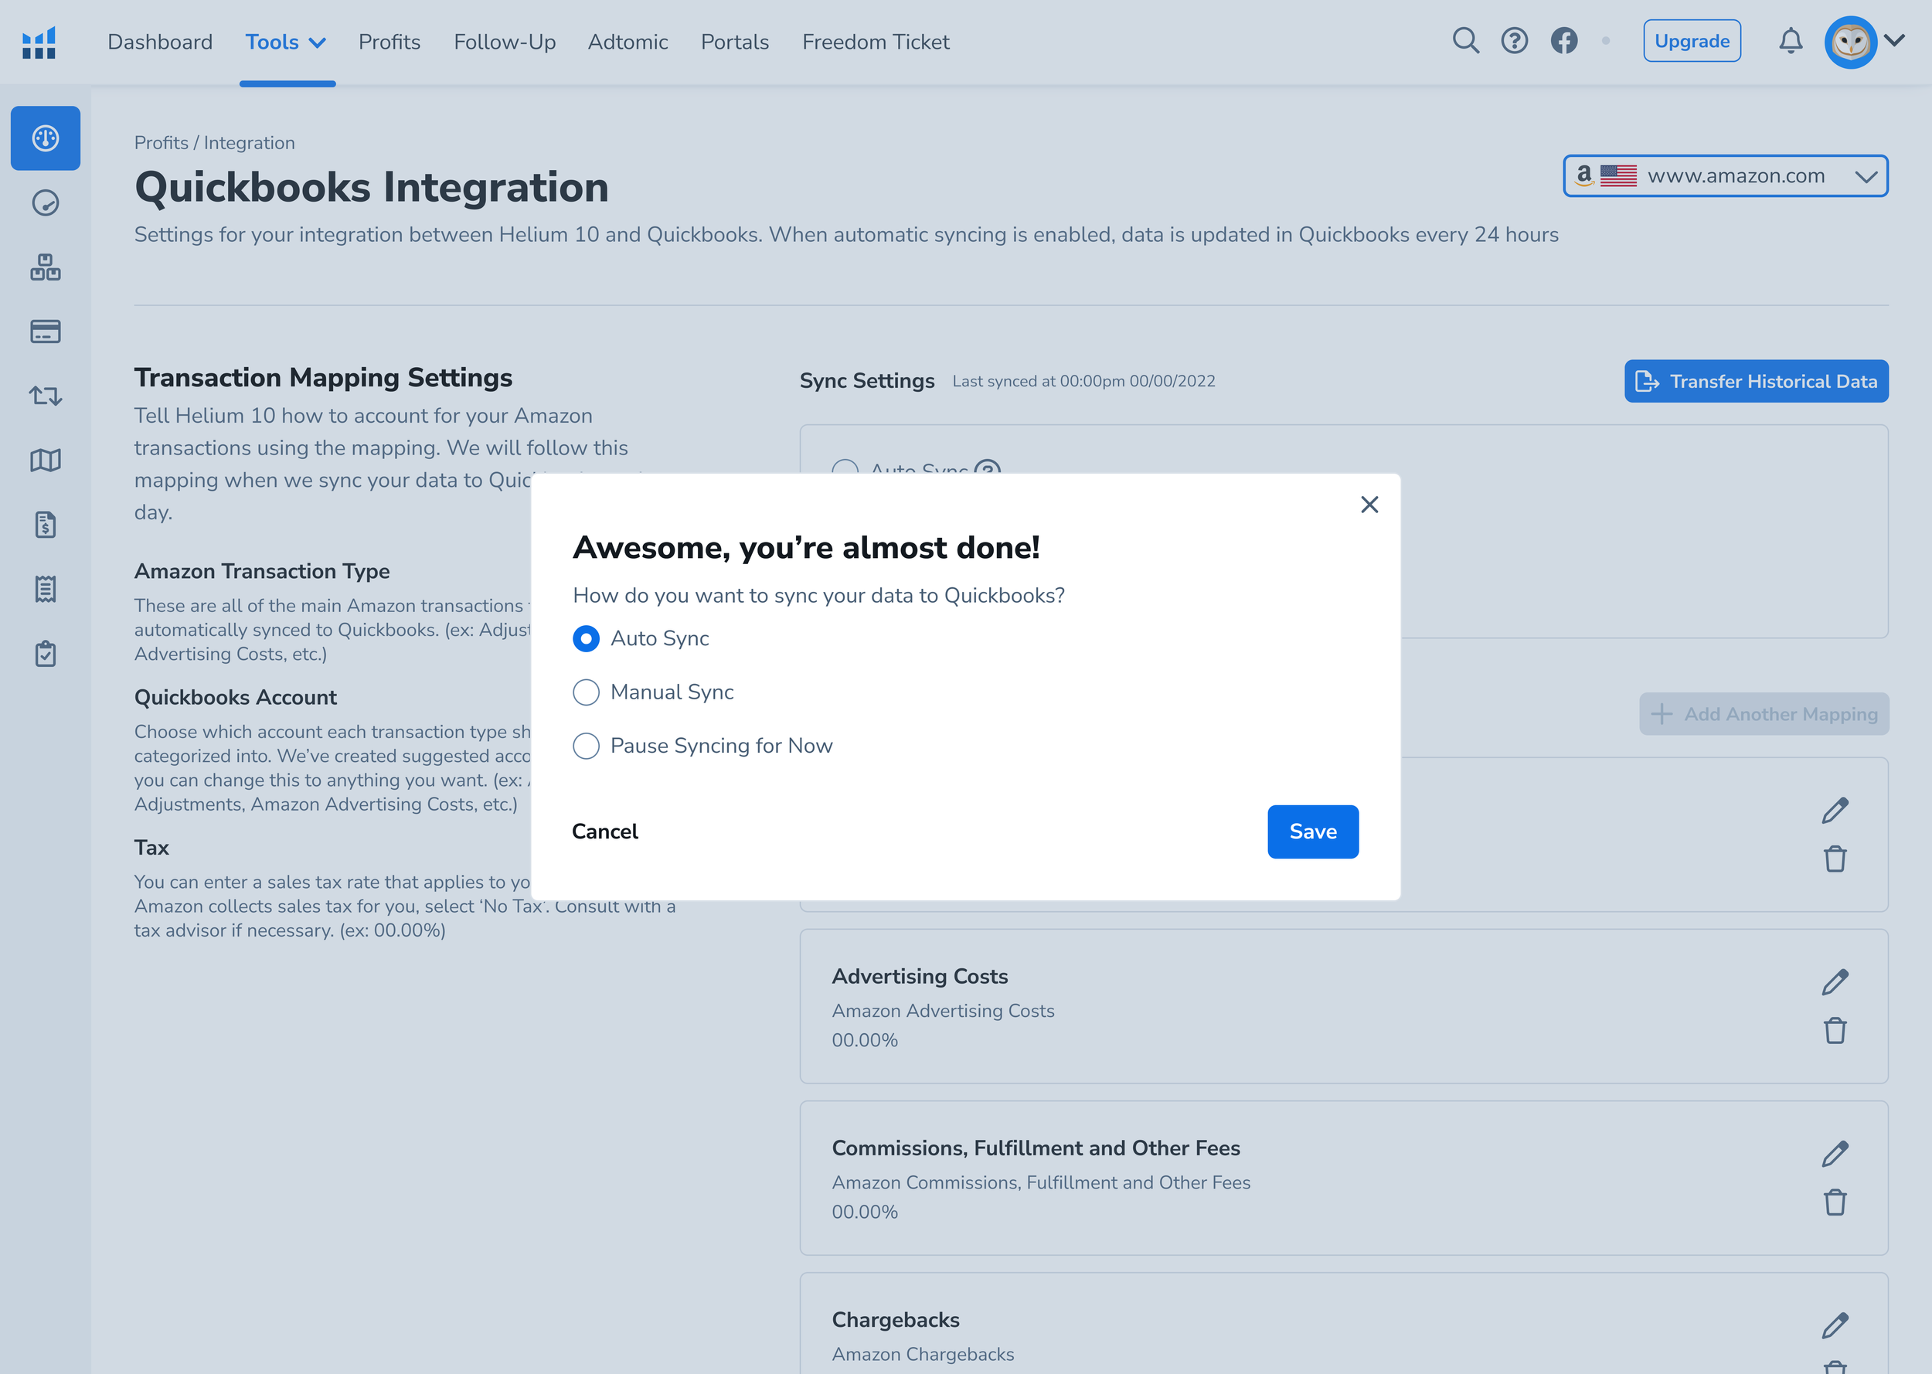Edit the Advertising Costs mapping pencil
The width and height of the screenshot is (1932, 1374).
click(x=1834, y=982)
